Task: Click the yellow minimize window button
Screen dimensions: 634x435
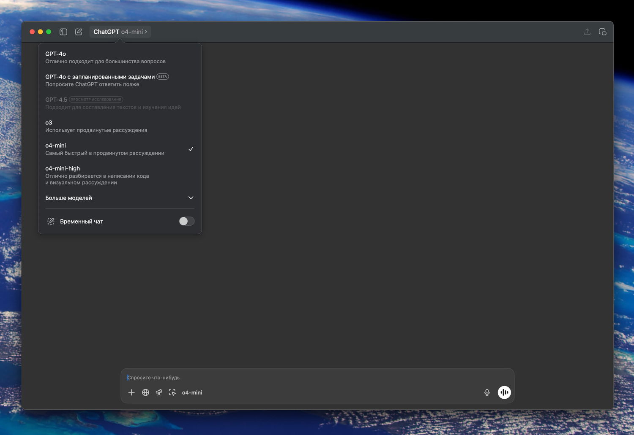Action: [x=41, y=32]
